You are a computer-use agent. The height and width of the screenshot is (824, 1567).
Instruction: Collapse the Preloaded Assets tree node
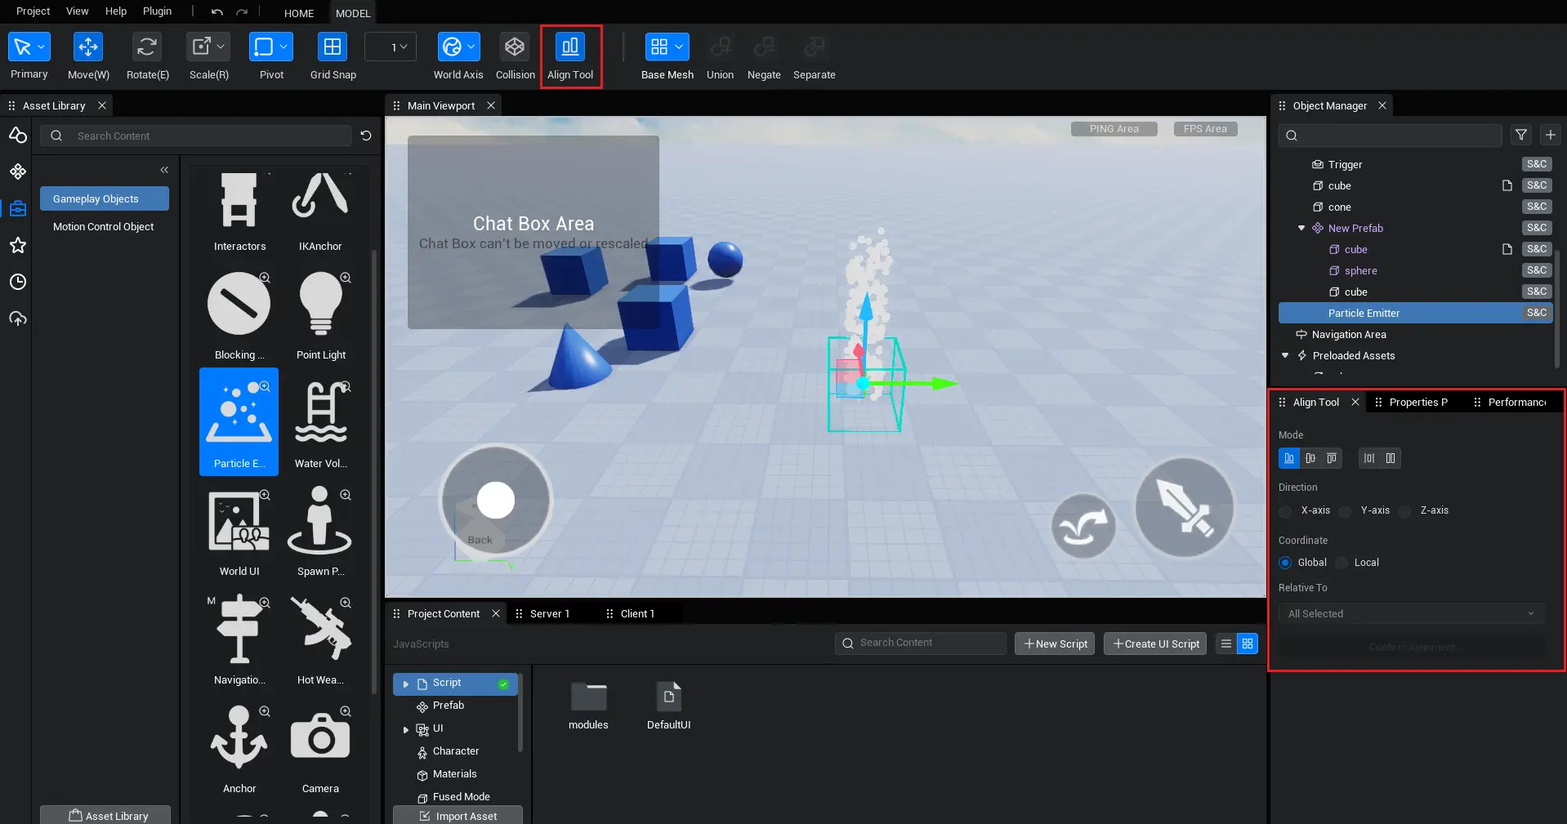pyautogui.click(x=1285, y=355)
